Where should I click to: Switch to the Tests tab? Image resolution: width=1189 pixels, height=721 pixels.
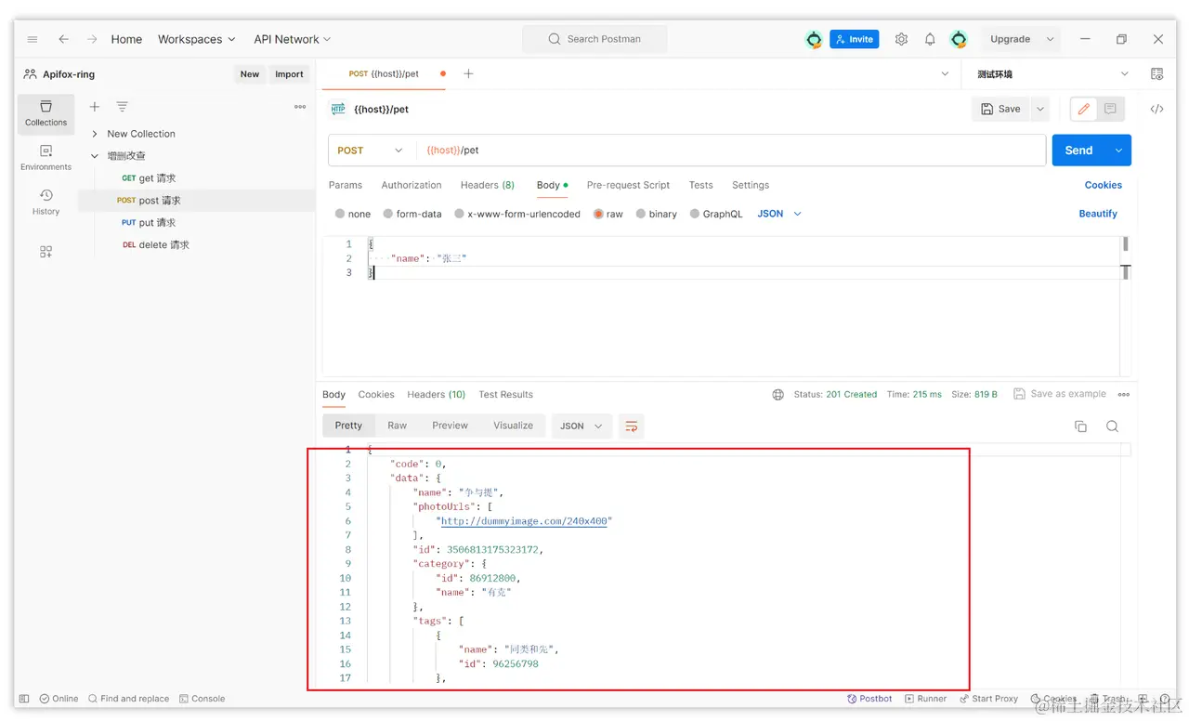pos(701,185)
